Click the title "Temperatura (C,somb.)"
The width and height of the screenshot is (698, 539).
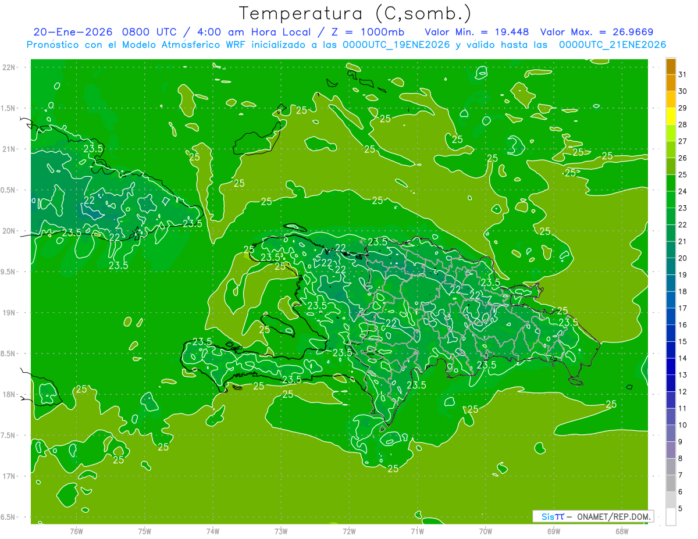click(355, 14)
